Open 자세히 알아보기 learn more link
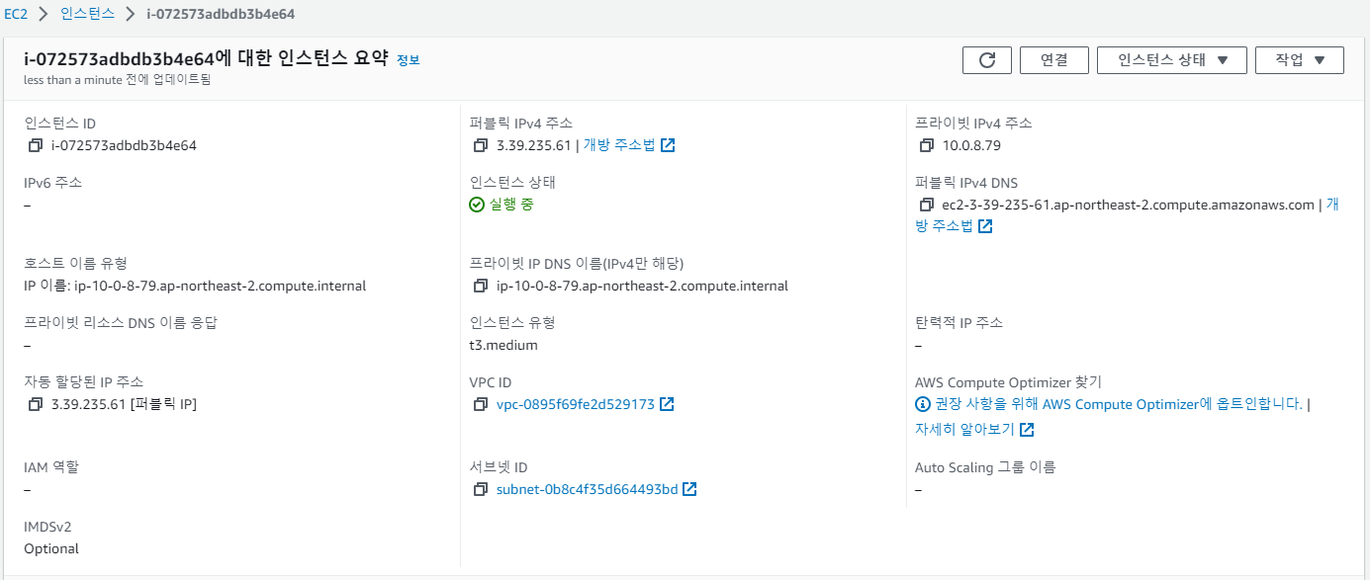1370x580 pixels. click(x=965, y=430)
